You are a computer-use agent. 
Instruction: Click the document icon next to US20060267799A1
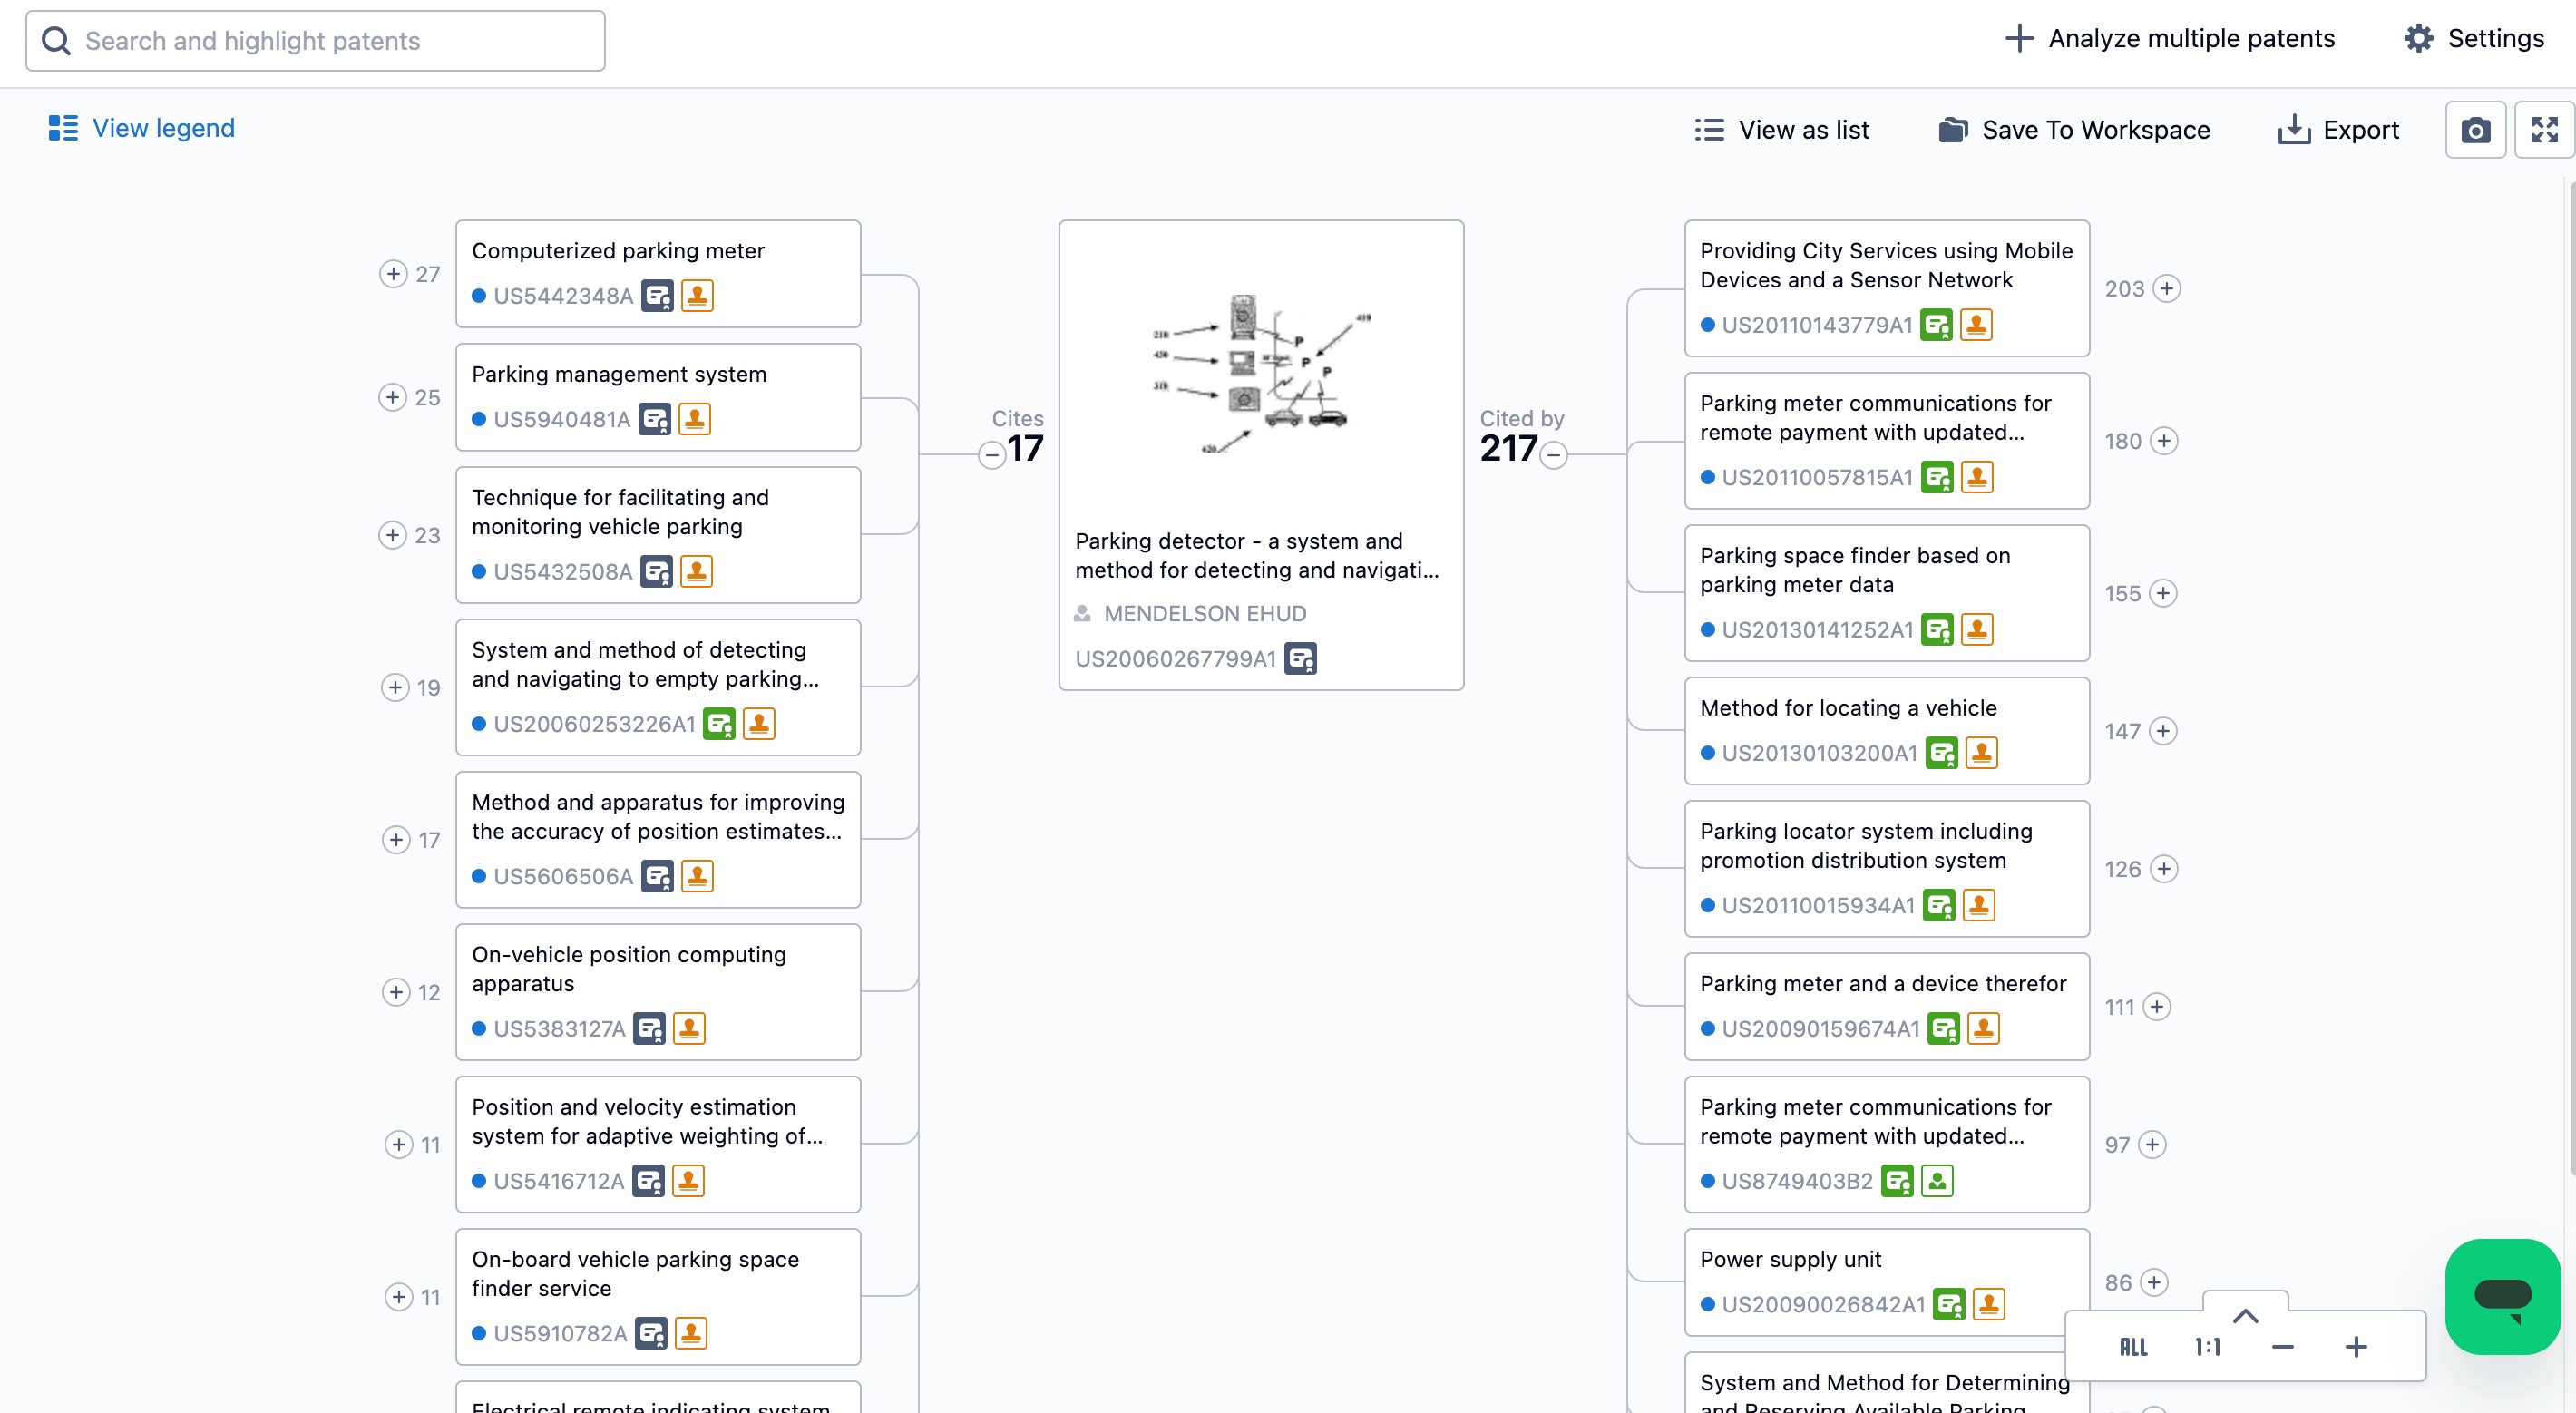(1300, 659)
